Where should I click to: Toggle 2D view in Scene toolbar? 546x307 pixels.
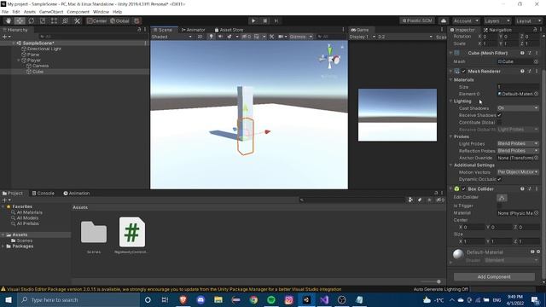[x=200, y=37]
